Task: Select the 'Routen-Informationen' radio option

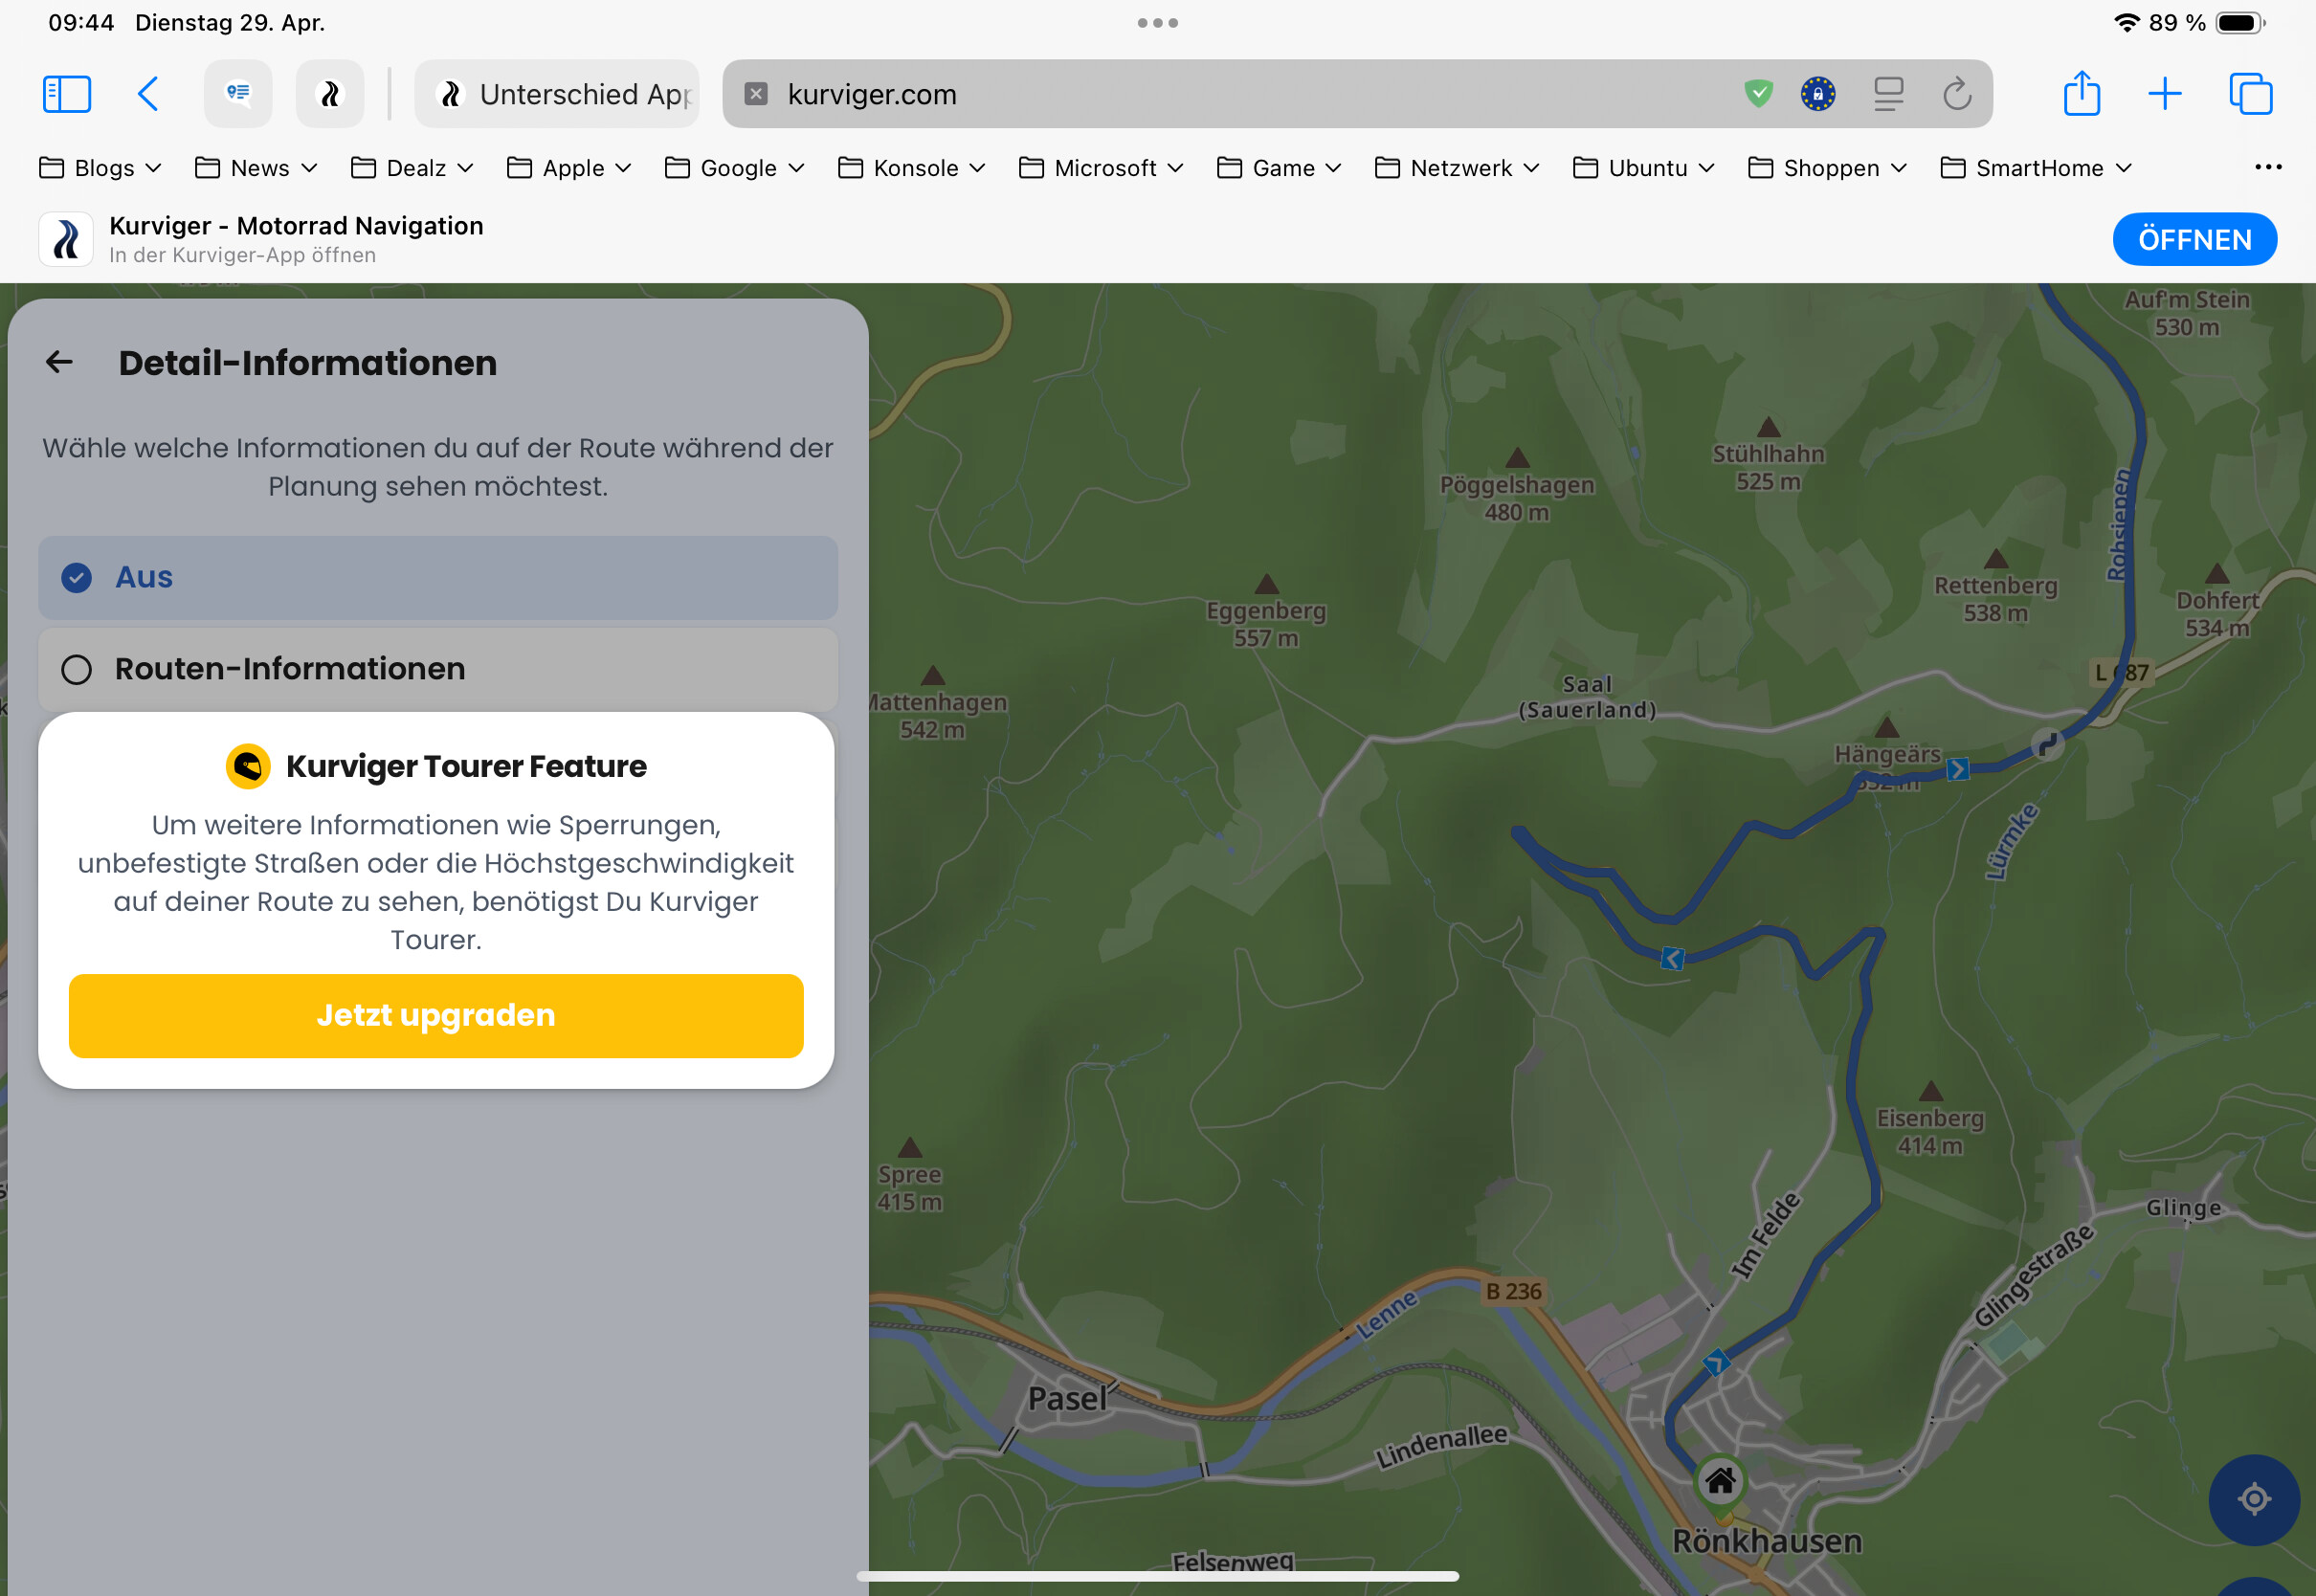Action: tap(438, 669)
